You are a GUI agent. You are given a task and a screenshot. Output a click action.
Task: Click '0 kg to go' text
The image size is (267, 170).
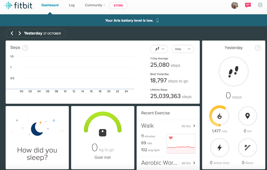103,148
